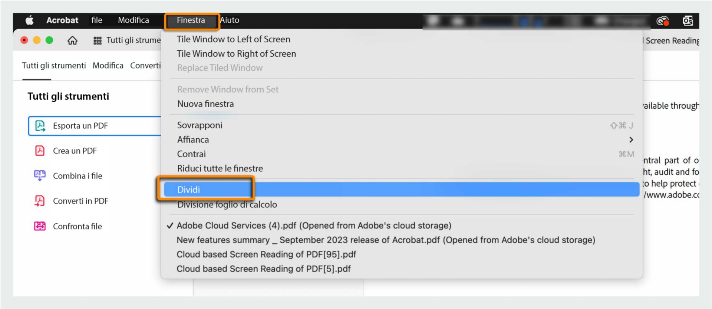Open the Outlook menu bar icon

point(688,20)
